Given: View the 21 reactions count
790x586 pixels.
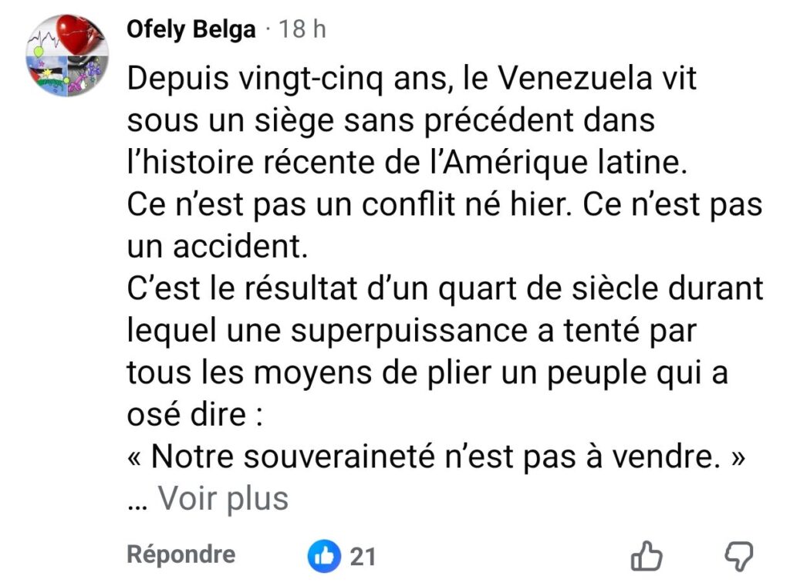Looking at the screenshot, I should coord(363,556).
